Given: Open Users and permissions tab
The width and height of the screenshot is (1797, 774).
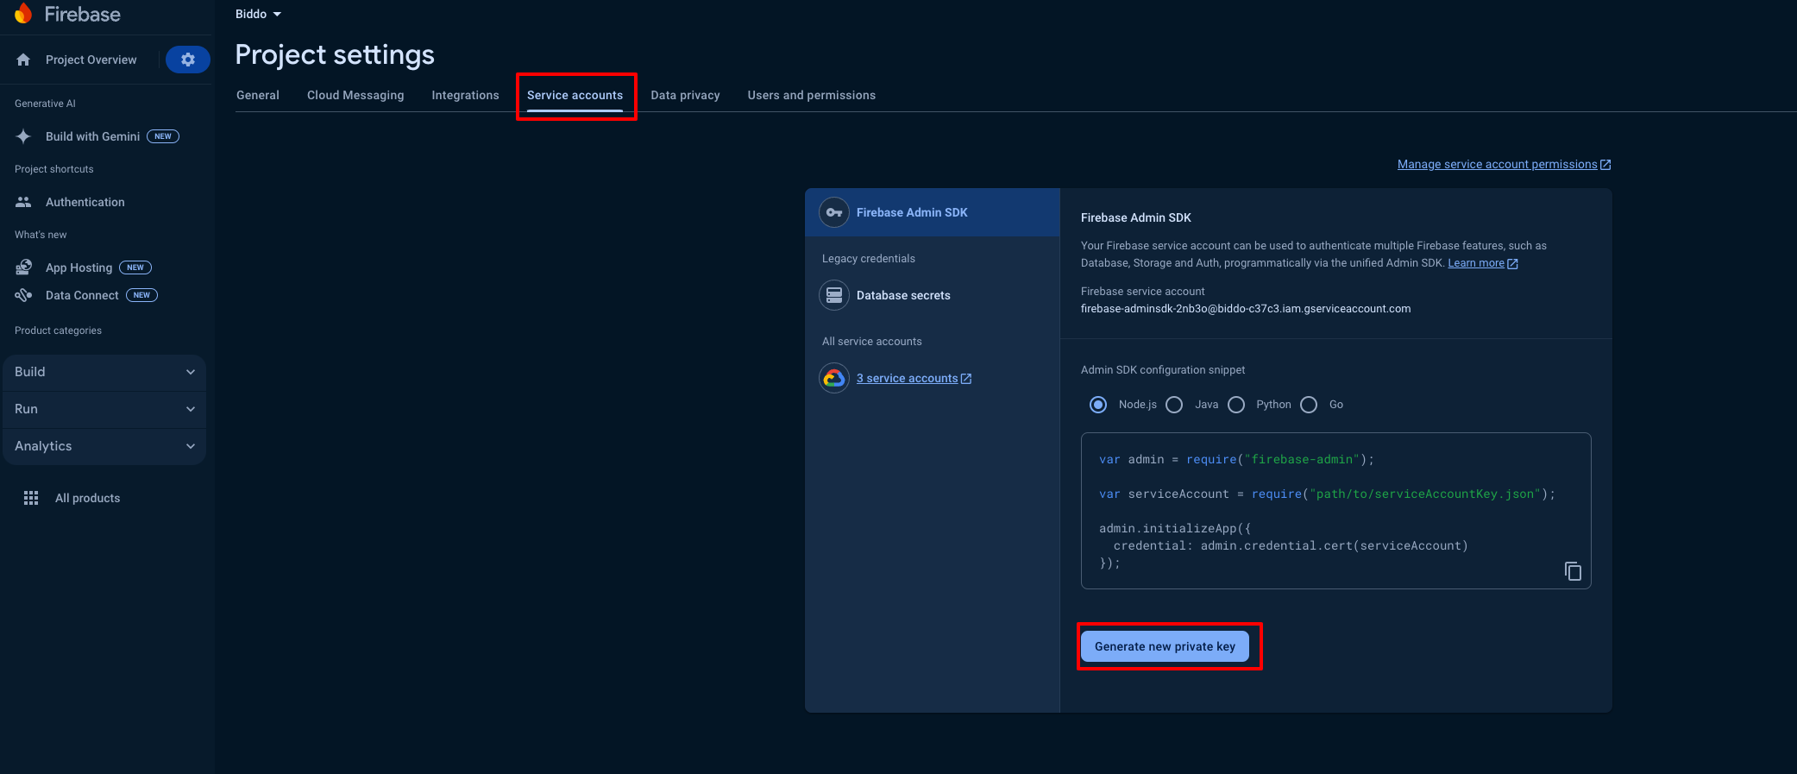Looking at the screenshot, I should click(x=811, y=95).
